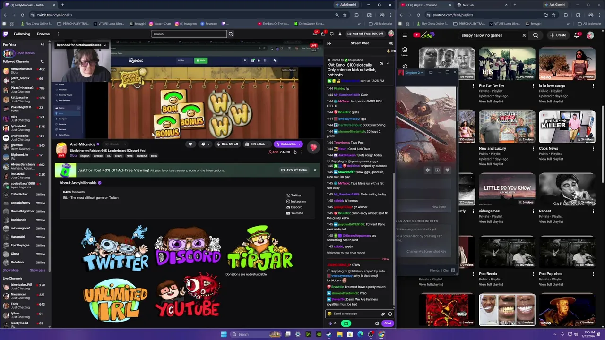Click Show More in followed channels

pos(11,270)
